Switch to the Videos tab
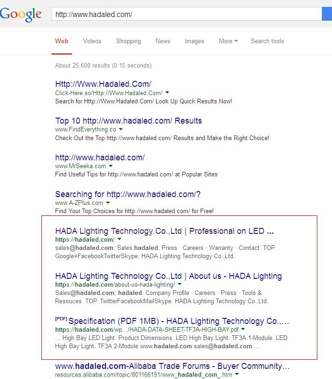Viewport: 332px width, 379px height. pyautogui.click(x=92, y=41)
